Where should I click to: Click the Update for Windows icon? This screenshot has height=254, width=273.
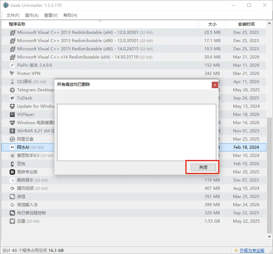click(12, 106)
